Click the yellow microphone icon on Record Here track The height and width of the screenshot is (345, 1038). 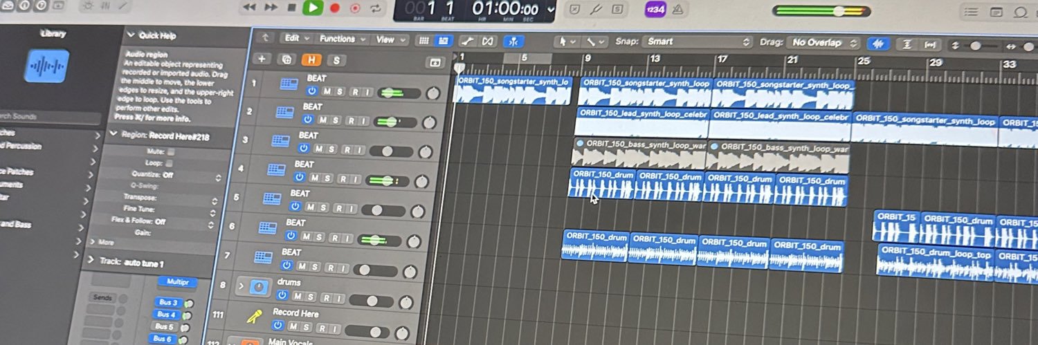click(x=255, y=316)
